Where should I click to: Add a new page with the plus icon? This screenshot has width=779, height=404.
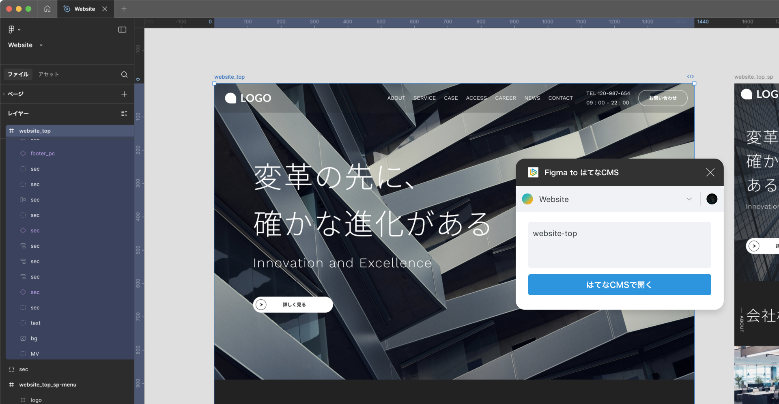pyautogui.click(x=124, y=94)
